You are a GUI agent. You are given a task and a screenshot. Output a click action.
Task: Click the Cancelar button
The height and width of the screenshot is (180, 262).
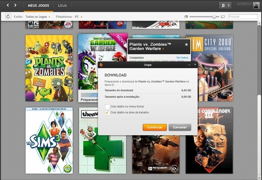pyautogui.click(x=180, y=127)
